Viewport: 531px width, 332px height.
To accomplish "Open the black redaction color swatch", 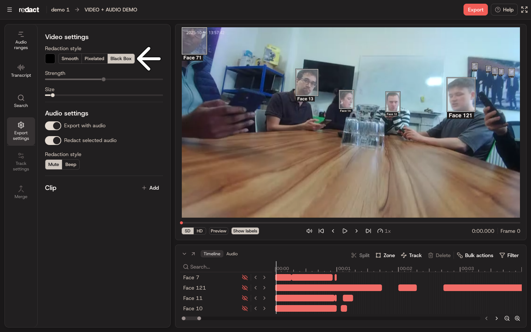I will point(50,59).
